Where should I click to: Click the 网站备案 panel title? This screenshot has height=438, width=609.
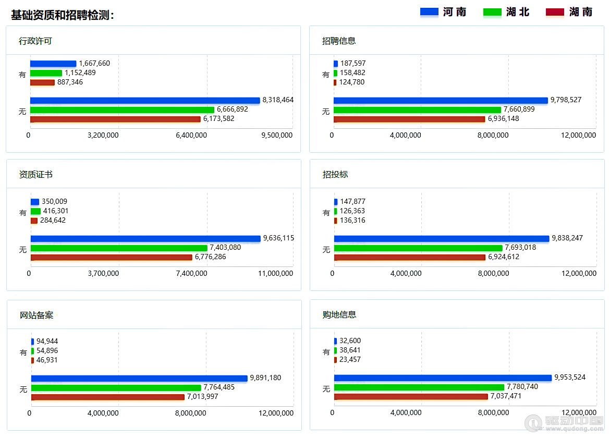[x=36, y=315]
